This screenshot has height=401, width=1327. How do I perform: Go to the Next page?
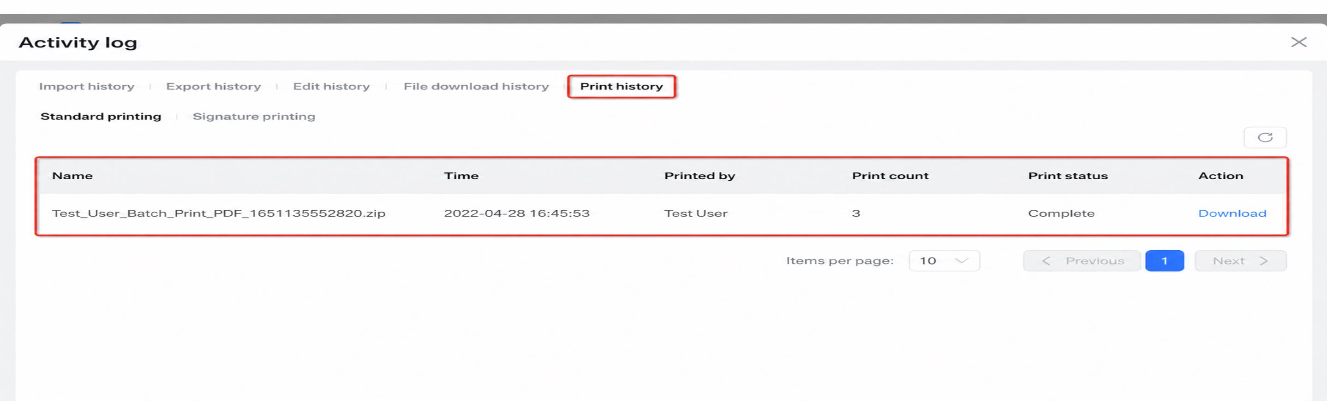point(1240,261)
